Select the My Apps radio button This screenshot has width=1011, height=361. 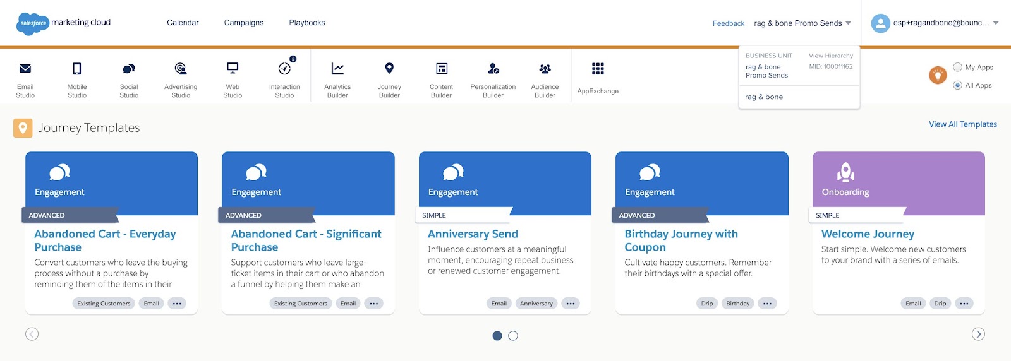tap(957, 67)
